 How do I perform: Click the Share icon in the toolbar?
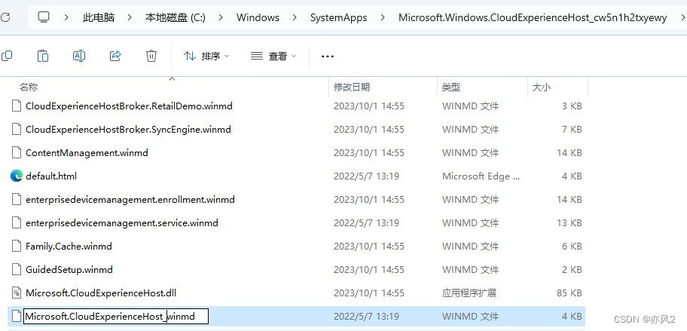tap(115, 56)
